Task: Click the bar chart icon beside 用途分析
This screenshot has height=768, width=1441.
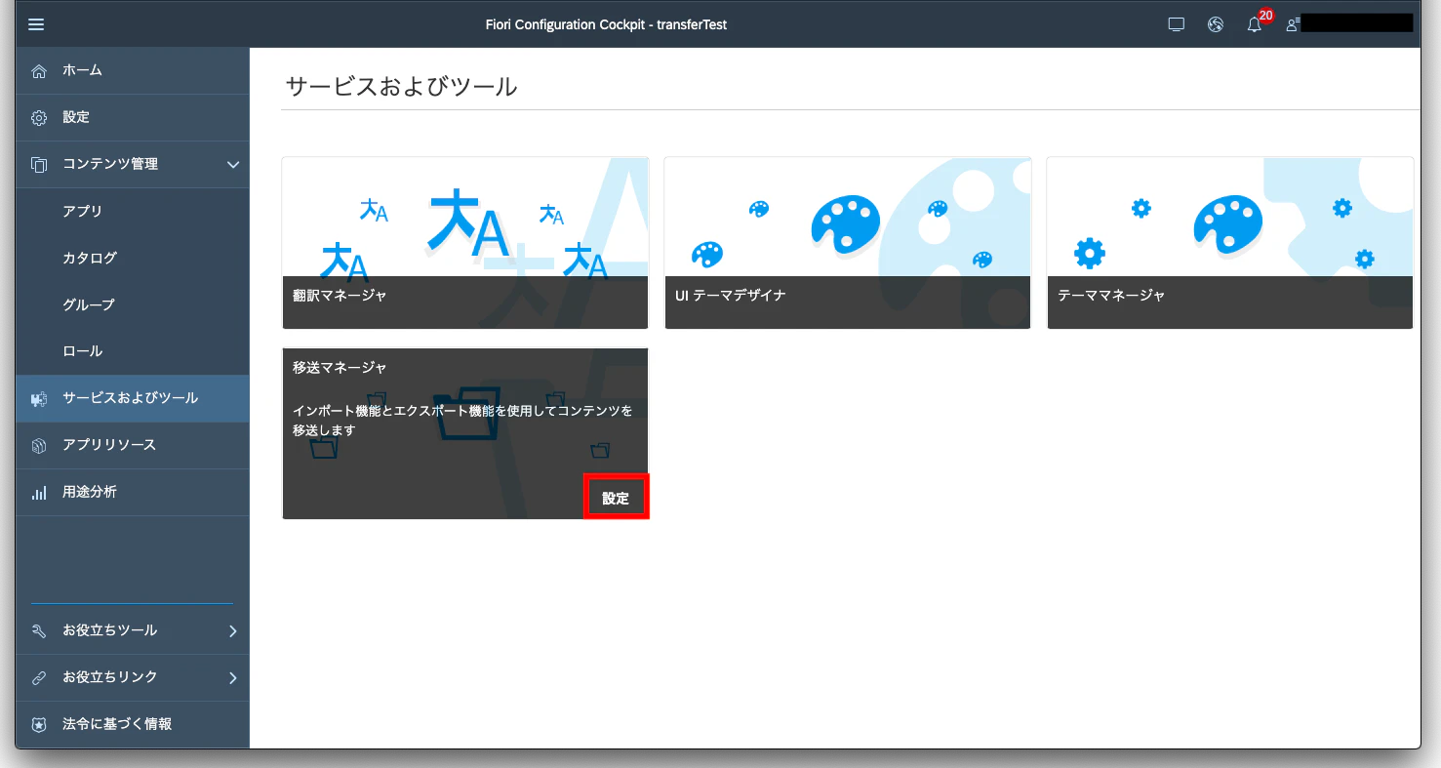Action: (39, 493)
